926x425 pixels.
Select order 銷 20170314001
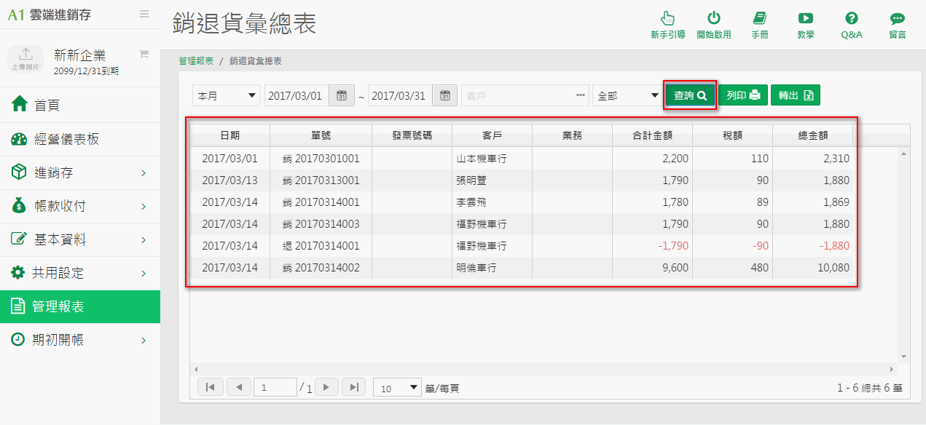pos(321,202)
